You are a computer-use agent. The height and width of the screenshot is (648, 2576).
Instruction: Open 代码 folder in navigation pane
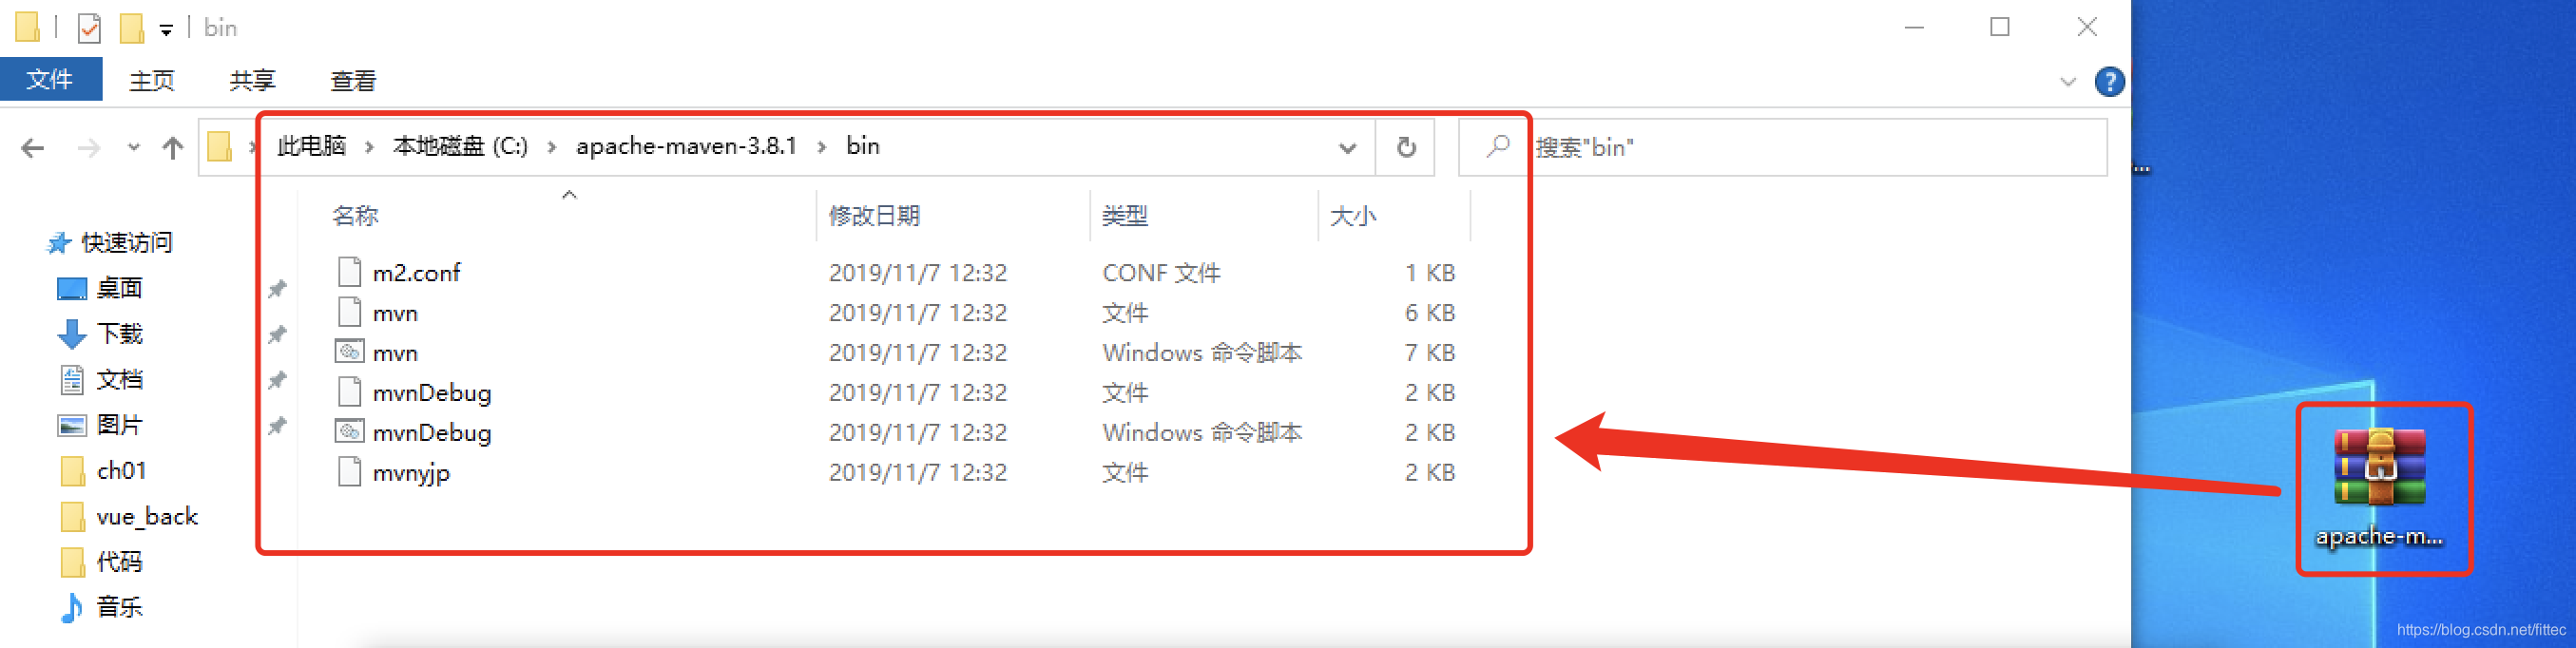[x=119, y=561]
